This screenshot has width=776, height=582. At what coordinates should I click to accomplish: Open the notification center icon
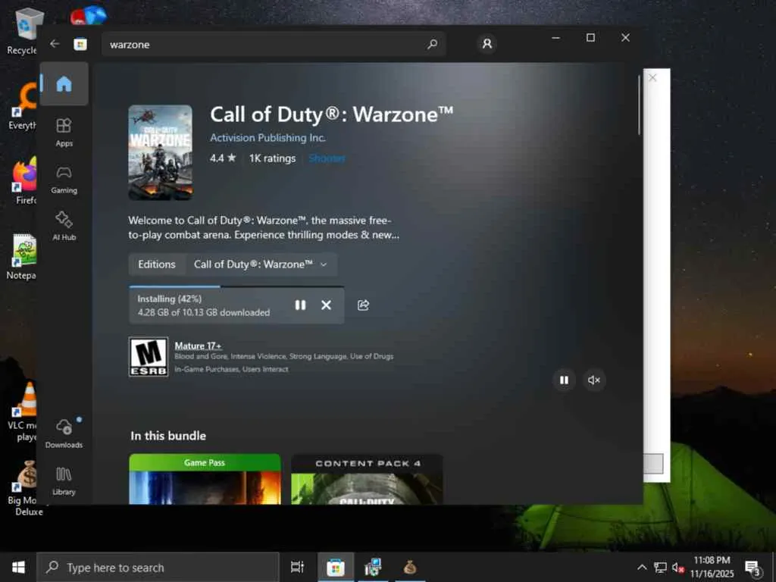[x=753, y=568]
